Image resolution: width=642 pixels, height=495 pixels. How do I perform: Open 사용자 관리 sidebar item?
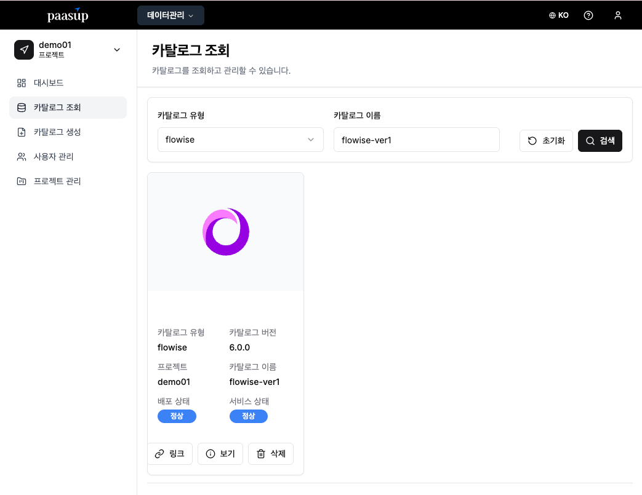[68, 157]
